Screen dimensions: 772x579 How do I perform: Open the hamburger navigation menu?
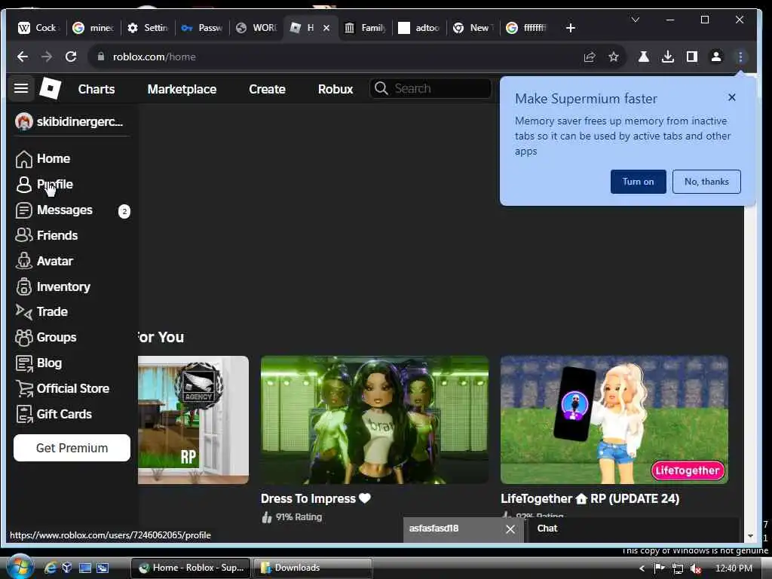pos(20,88)
